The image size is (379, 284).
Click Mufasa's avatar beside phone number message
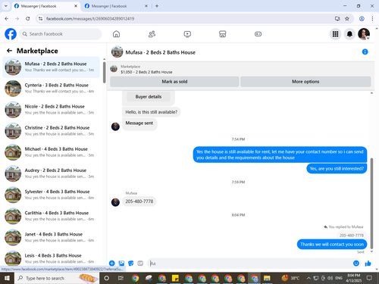(115, 202)
